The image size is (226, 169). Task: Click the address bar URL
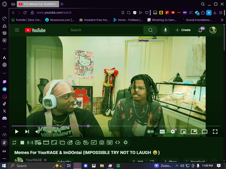pos(54,13)
